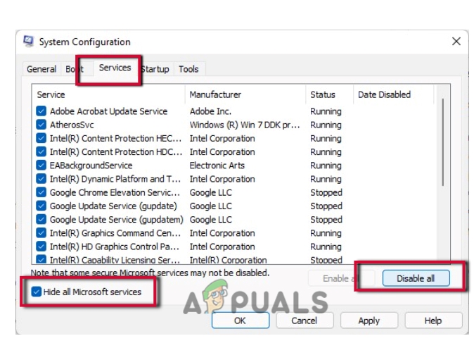474x348 pixels.
Task: Click the System Configuration title bar icon
Action: pos(29,42)
